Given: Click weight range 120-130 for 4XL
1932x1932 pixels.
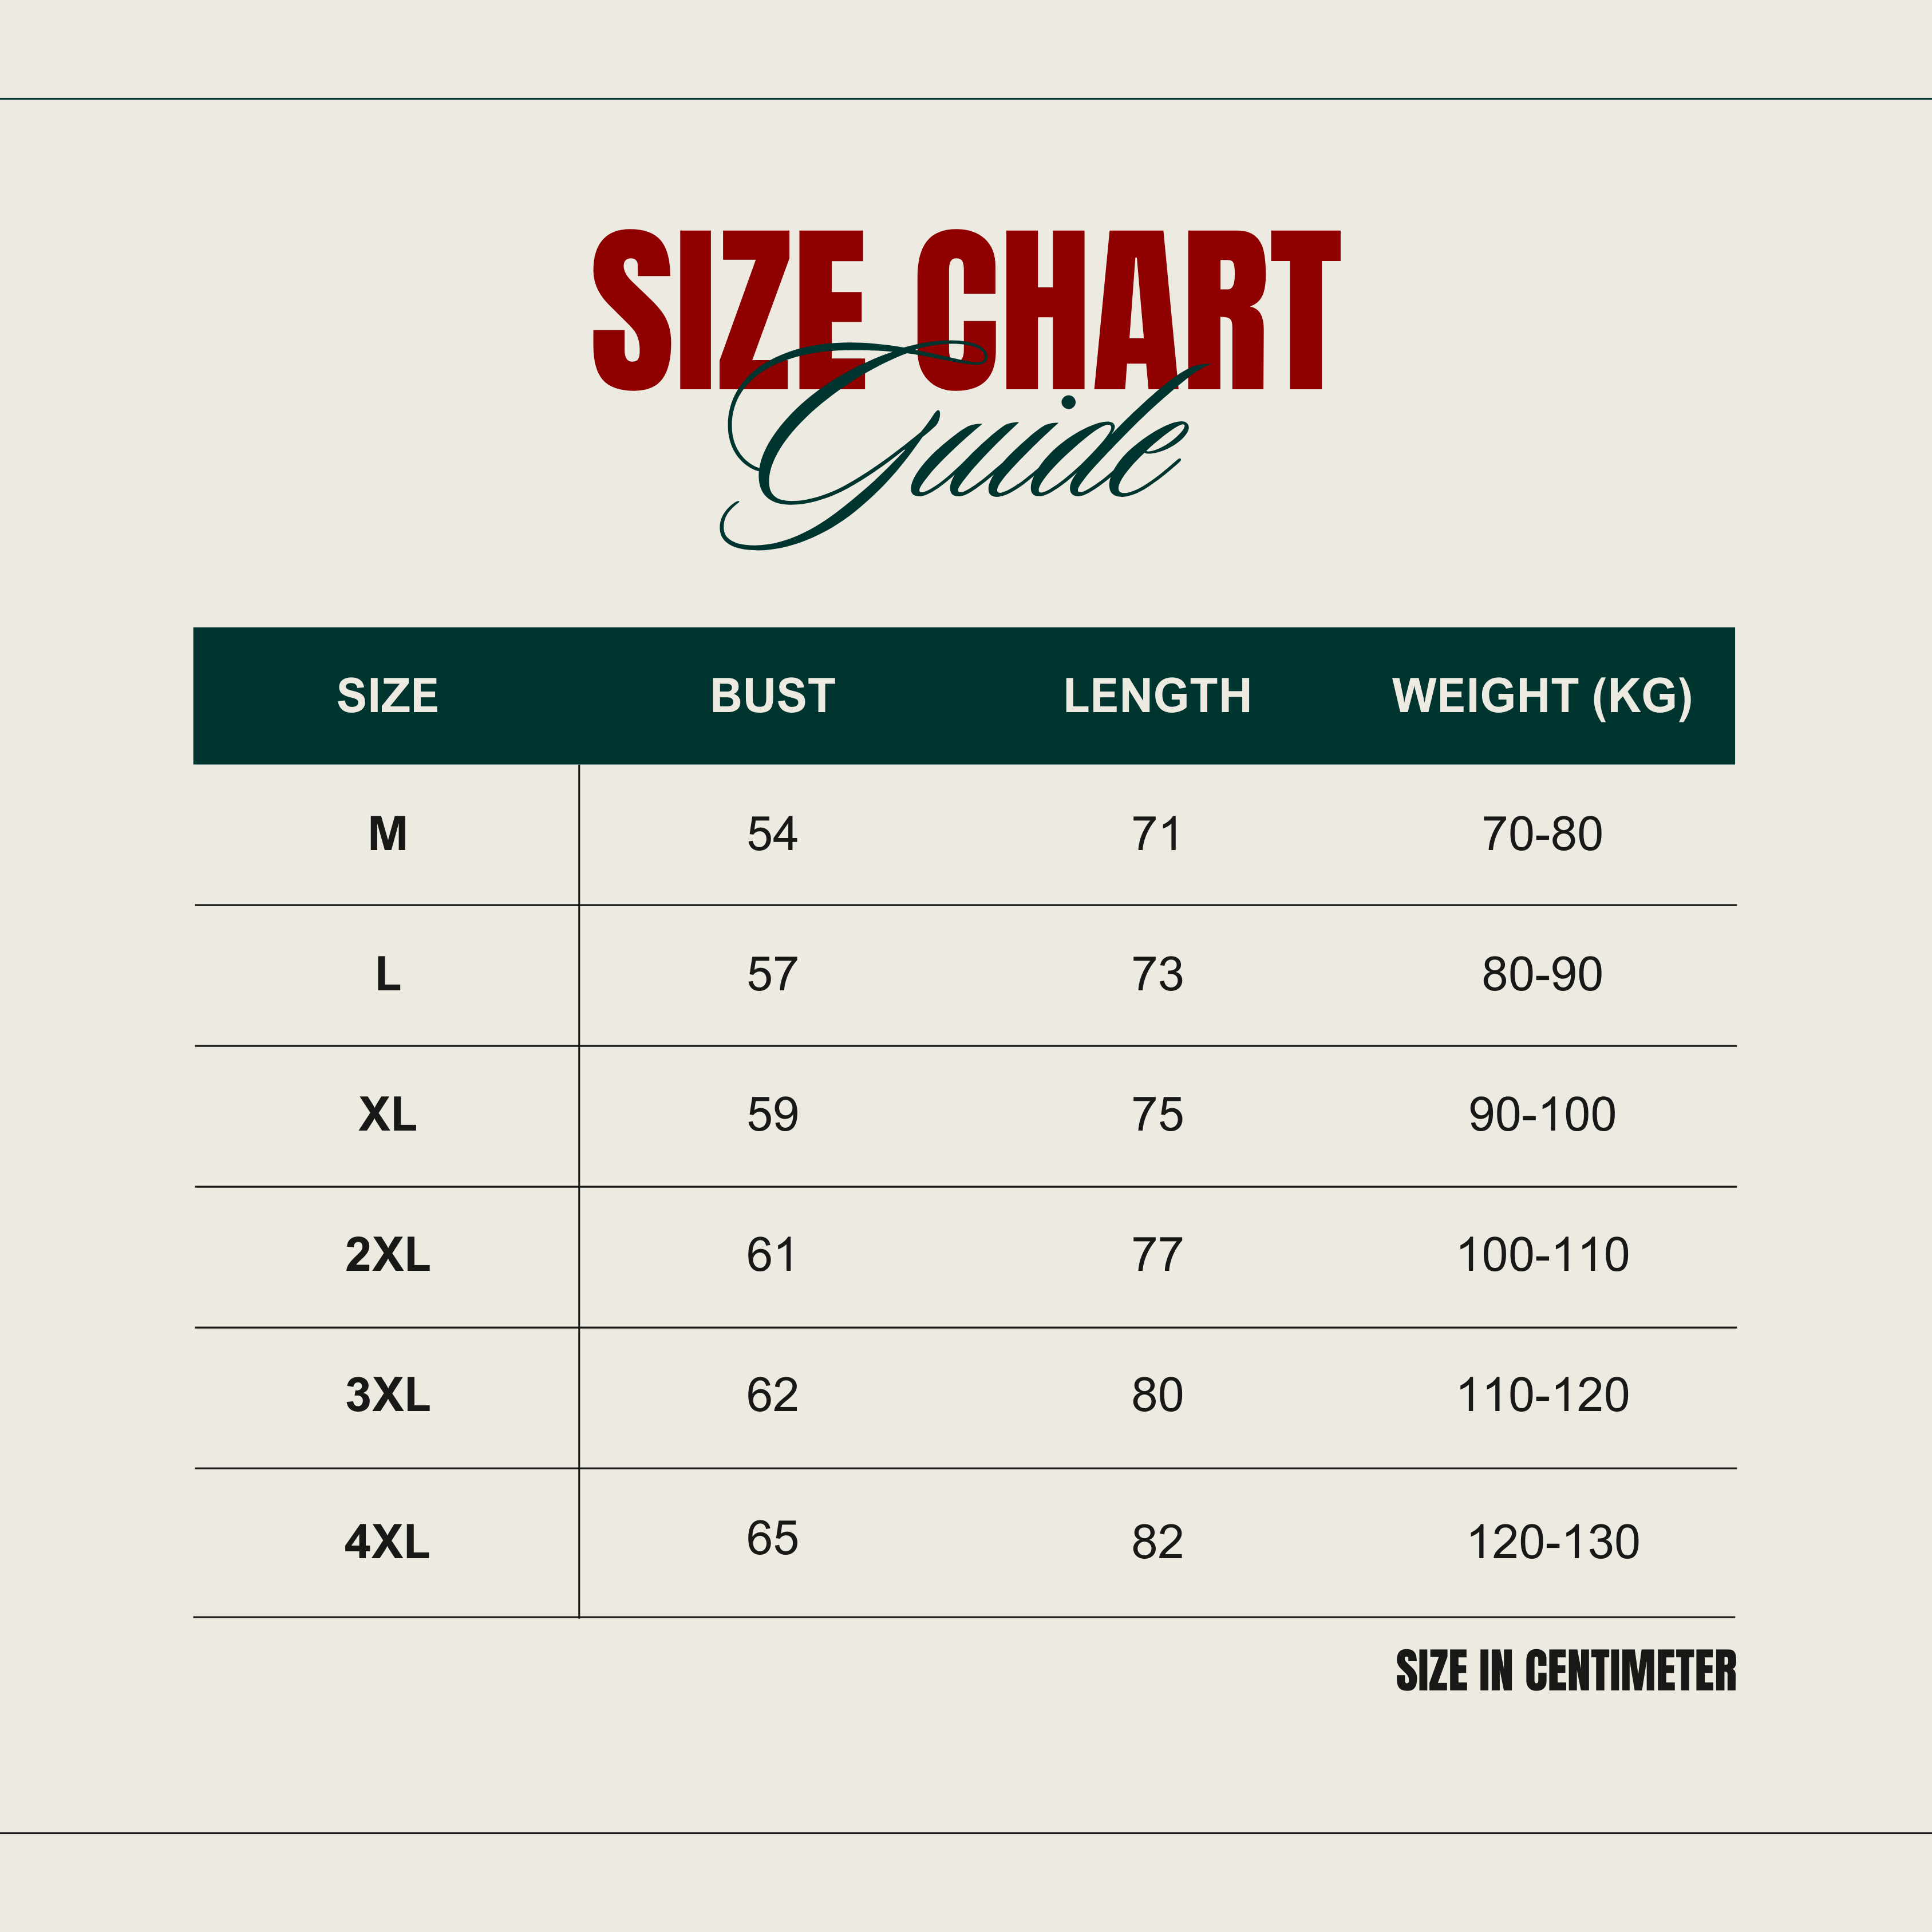Looking at the screenshot, I should 1552,1542.
